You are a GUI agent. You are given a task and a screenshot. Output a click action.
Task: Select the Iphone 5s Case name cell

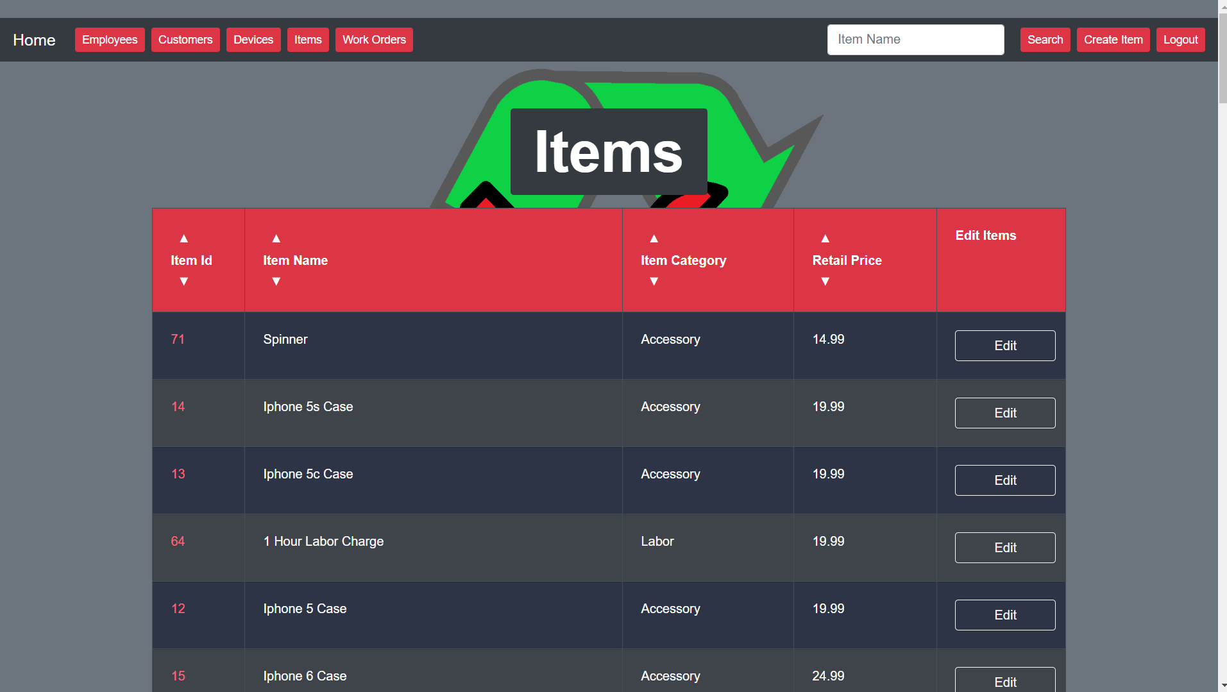tap(434, 413)
